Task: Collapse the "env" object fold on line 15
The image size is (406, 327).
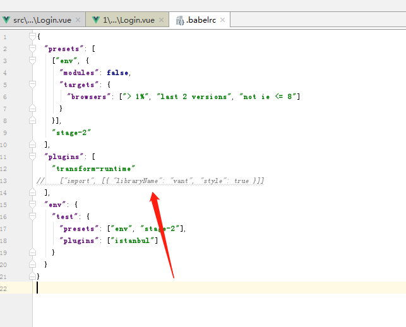Action: (x=32, y=205)
